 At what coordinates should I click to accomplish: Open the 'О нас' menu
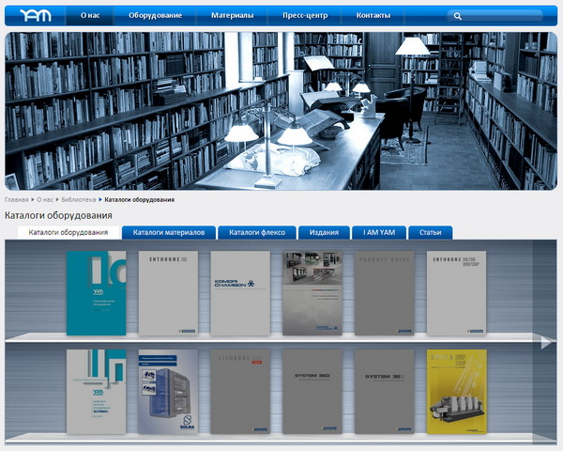tap(91, 16)
